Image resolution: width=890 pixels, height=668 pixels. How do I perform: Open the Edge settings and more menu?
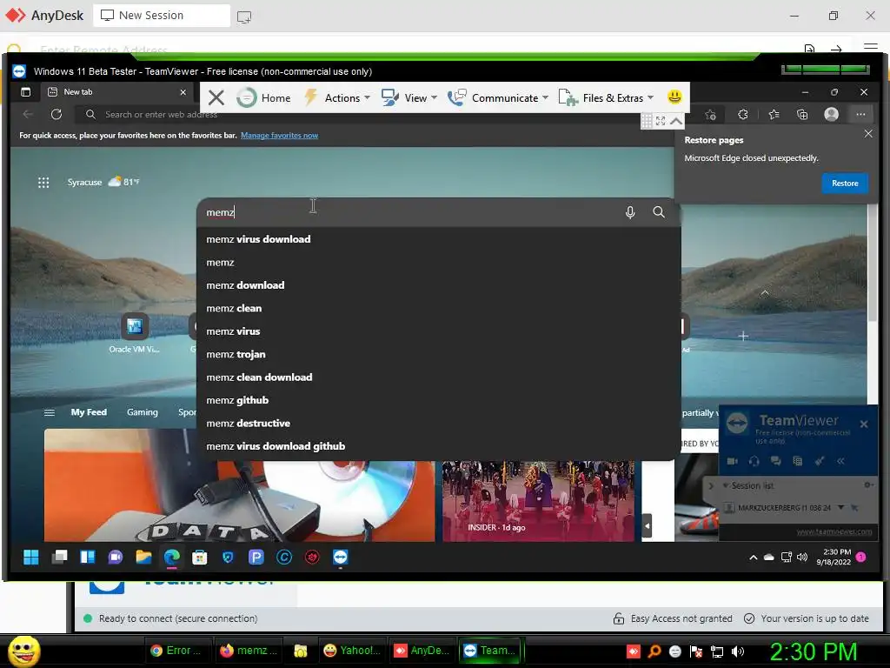click(860, 114)
